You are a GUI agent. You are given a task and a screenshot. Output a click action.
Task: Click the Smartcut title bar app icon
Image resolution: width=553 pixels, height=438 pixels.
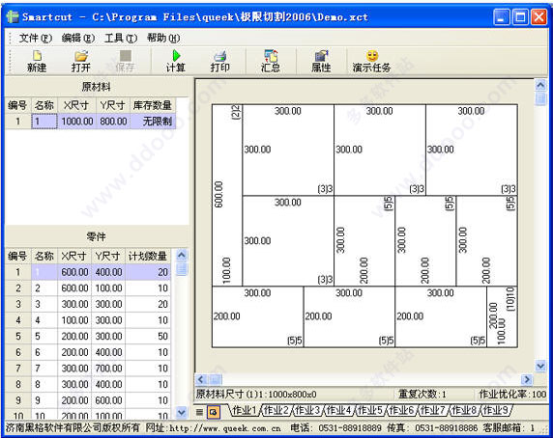[x=13, y=16]
